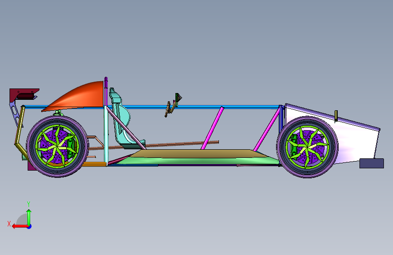Select the dark blue block under the nose

(372, 163)
